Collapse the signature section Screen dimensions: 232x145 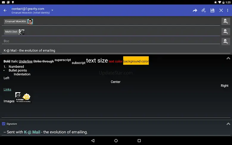click(x=228, y=124)
